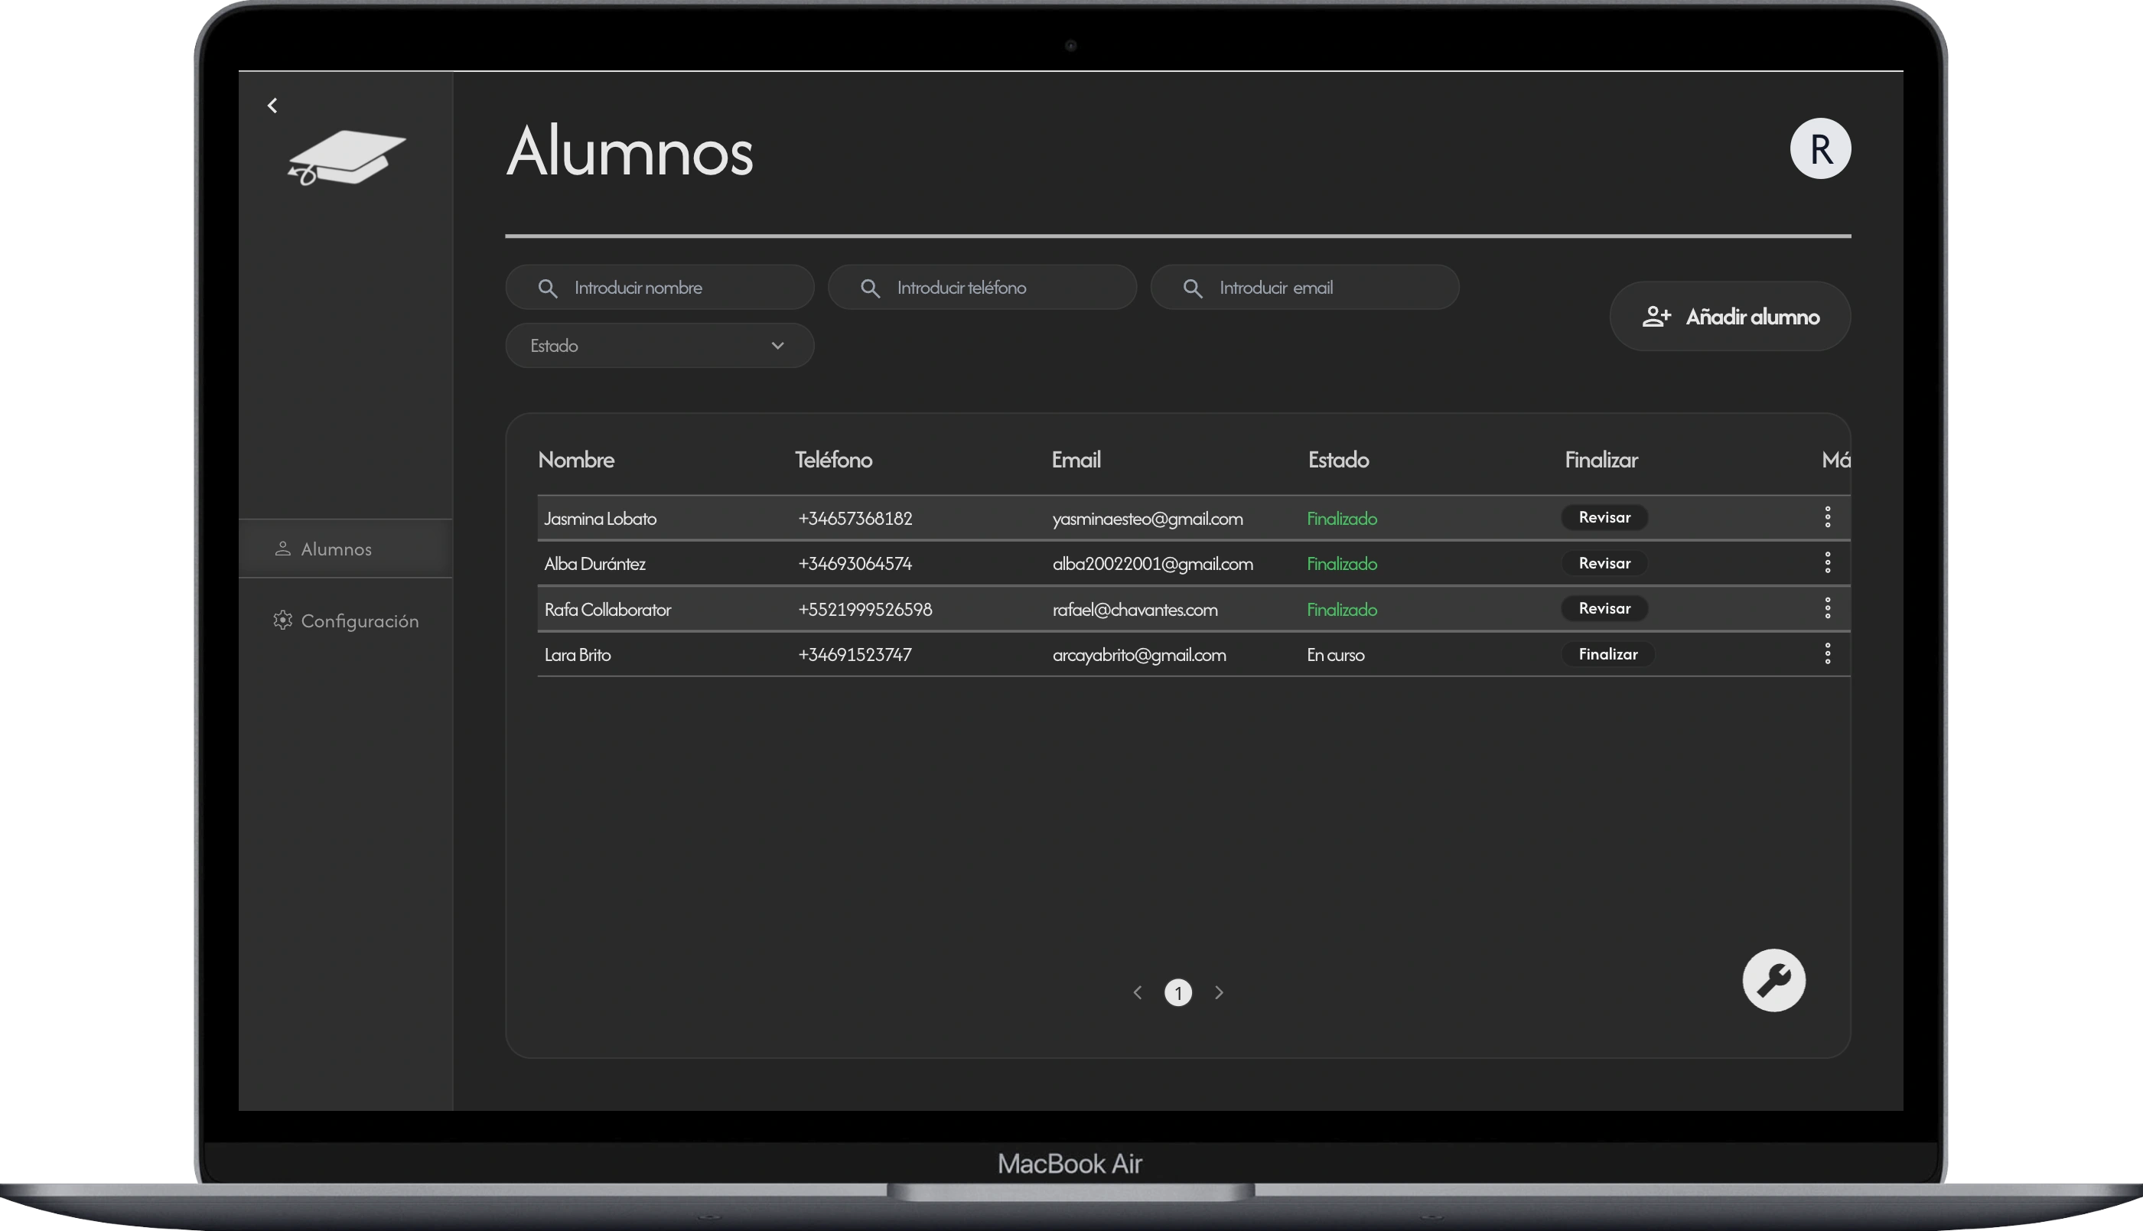Click email rafael@chavantes.com
The width and height of the screenshot is (2143, 1231).
[1135, 610]
